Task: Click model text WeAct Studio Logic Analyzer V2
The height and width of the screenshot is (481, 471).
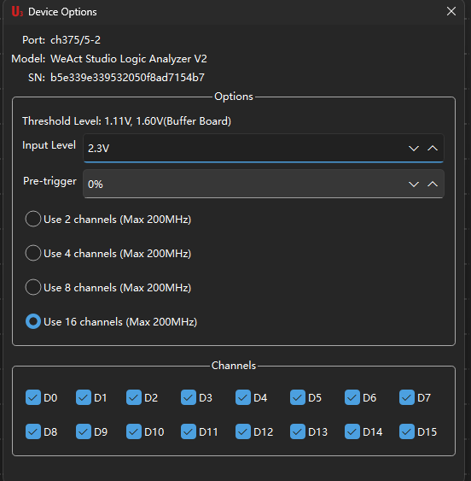Action: coord(129,59)
